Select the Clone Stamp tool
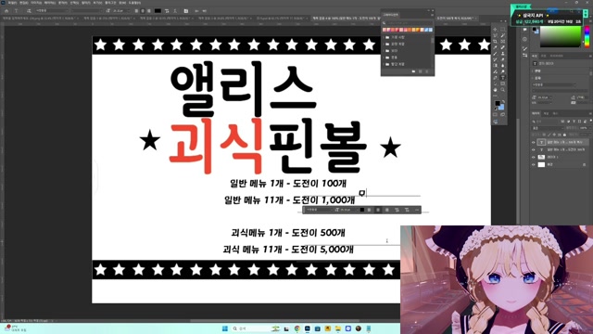Viewport: 593px width, 334px height. pyautogui.click(x=502, y=54)
